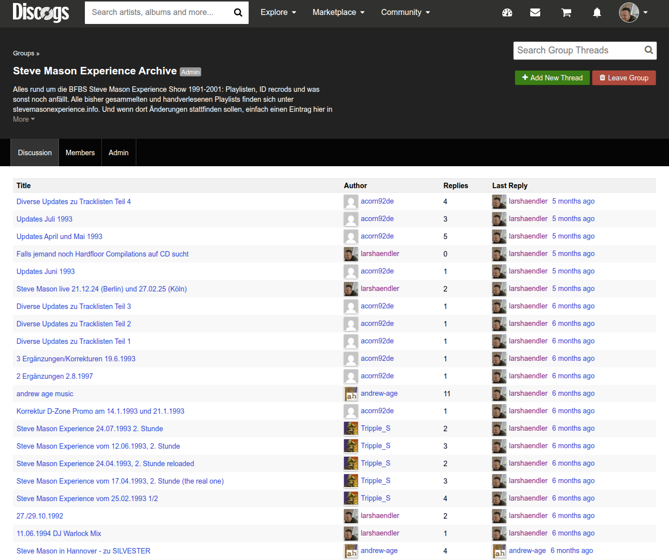Click the group thread search magnifier icon
Image resolution: width=669 pixels, height=560 pixels.
[649, 50]
